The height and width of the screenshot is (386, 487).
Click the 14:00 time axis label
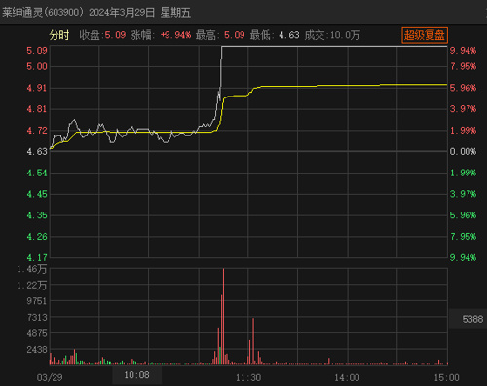[347, 378]
